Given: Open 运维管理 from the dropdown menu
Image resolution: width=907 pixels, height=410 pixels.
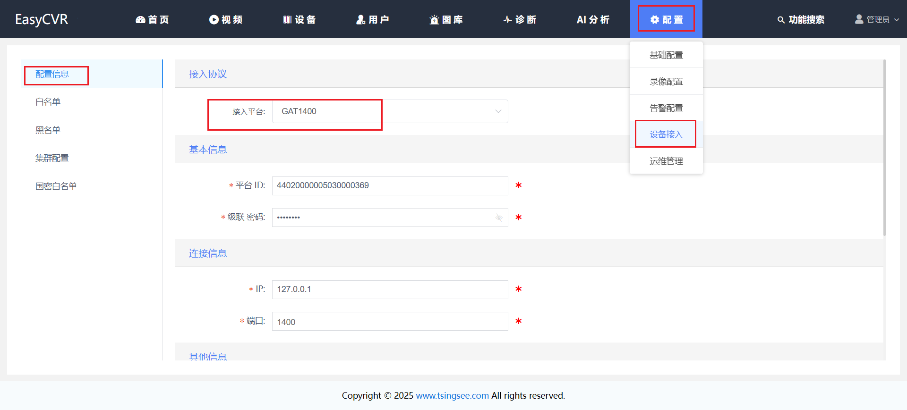Looking at the screenshot, I should tap(666, 161).
